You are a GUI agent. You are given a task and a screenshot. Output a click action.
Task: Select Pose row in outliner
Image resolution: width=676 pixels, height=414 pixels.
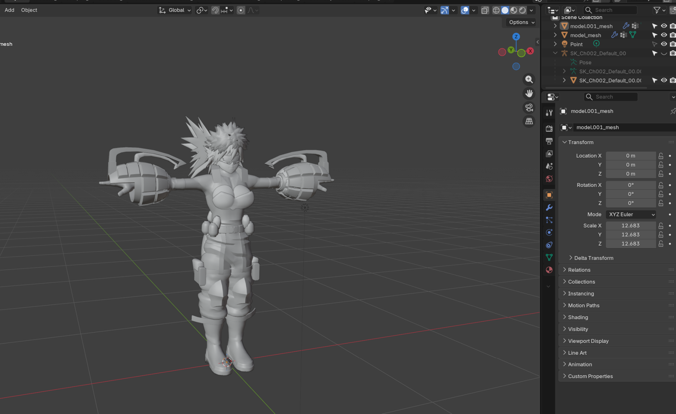point(585,62)
